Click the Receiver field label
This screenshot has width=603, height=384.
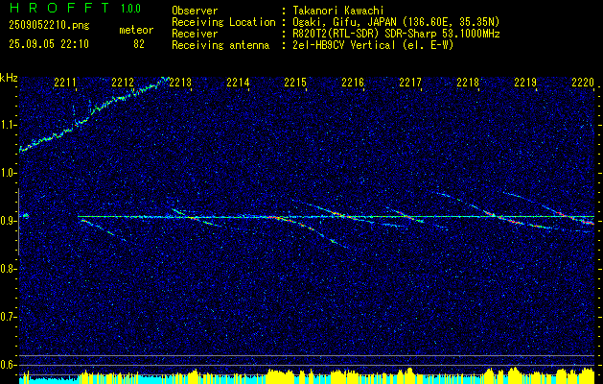pyautogui.click(x=195, y=34)
